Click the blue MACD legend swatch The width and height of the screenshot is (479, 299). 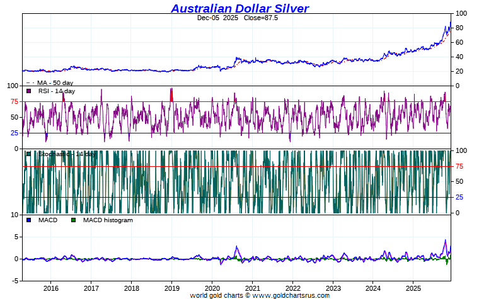coord(29,220)
